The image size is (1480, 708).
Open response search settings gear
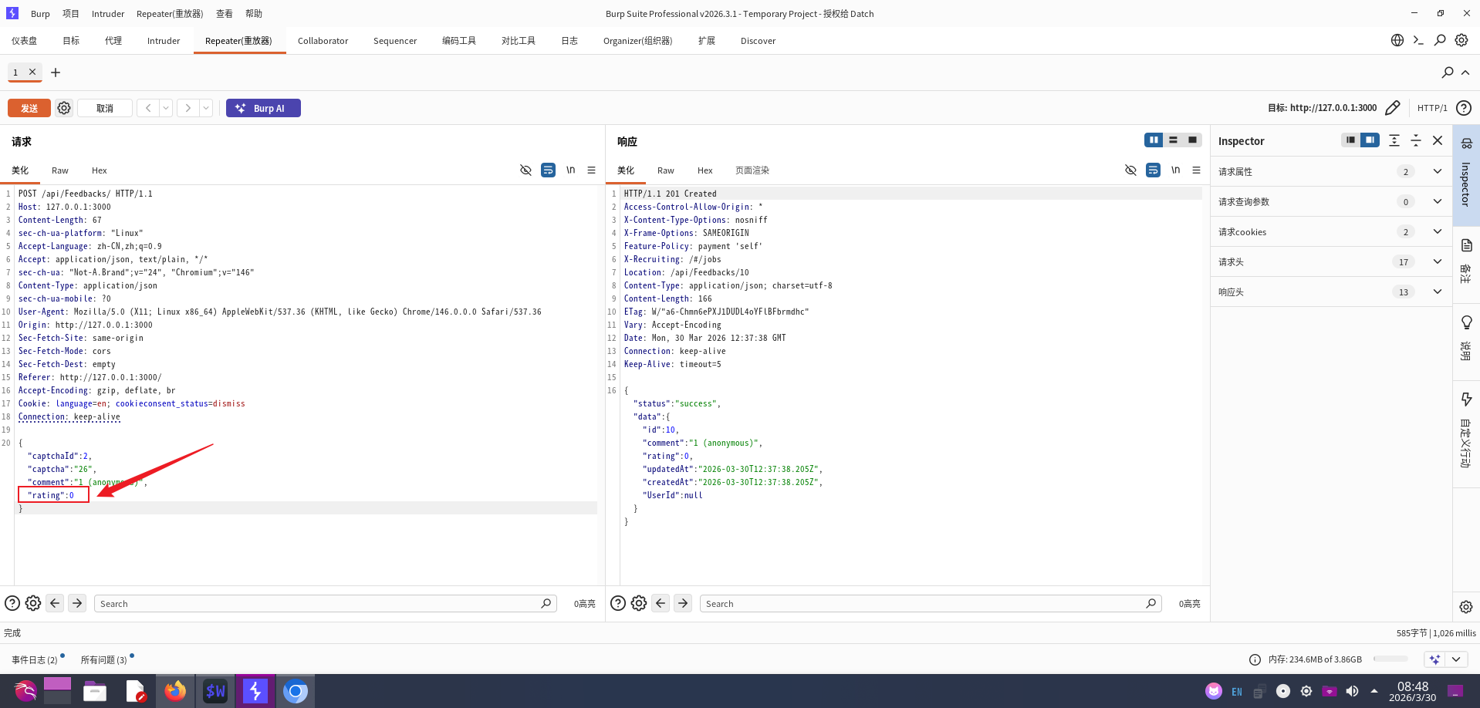click(x=639, y=603)
